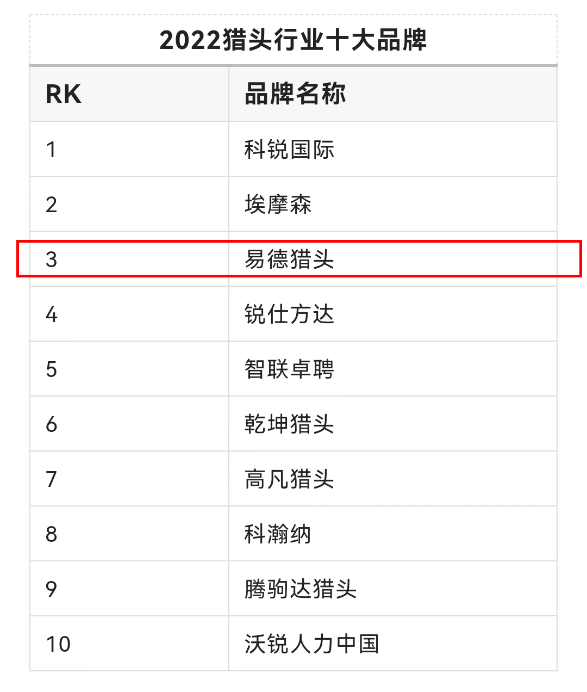Select rank number 3 in highlighted row
Image resolution: width=587 pixels, height=692 pixels.
(x=51, y=259)
